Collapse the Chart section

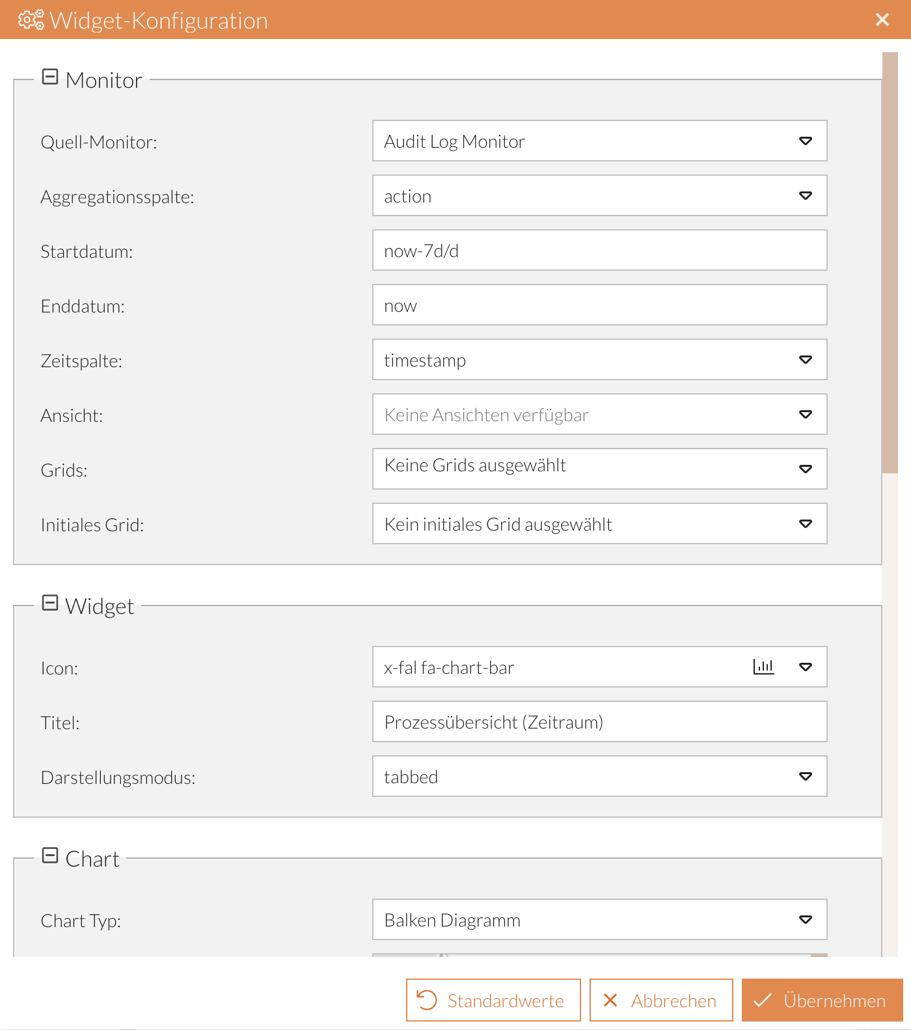pyautogui.click(x=50, y=856)
